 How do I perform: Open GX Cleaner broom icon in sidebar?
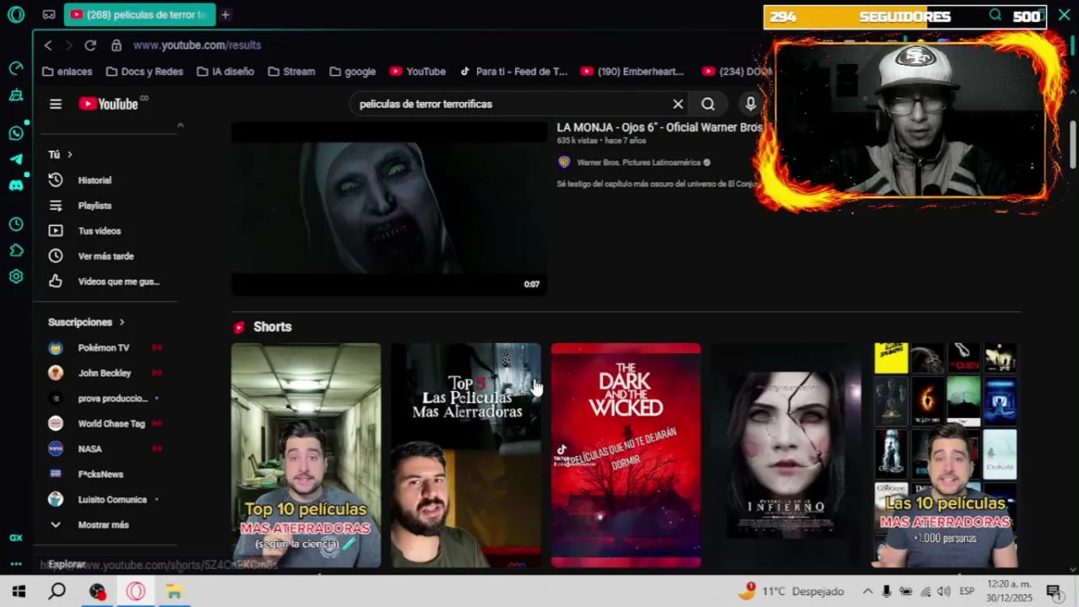[x=16, y=94]
